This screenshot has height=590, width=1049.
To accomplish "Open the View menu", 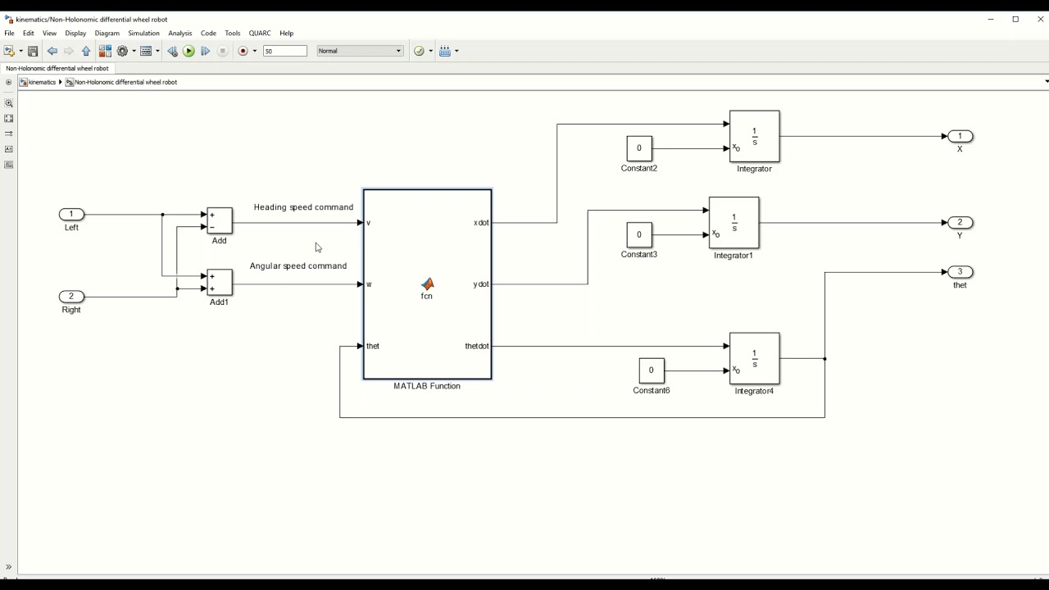I will [x=49, y=34].
